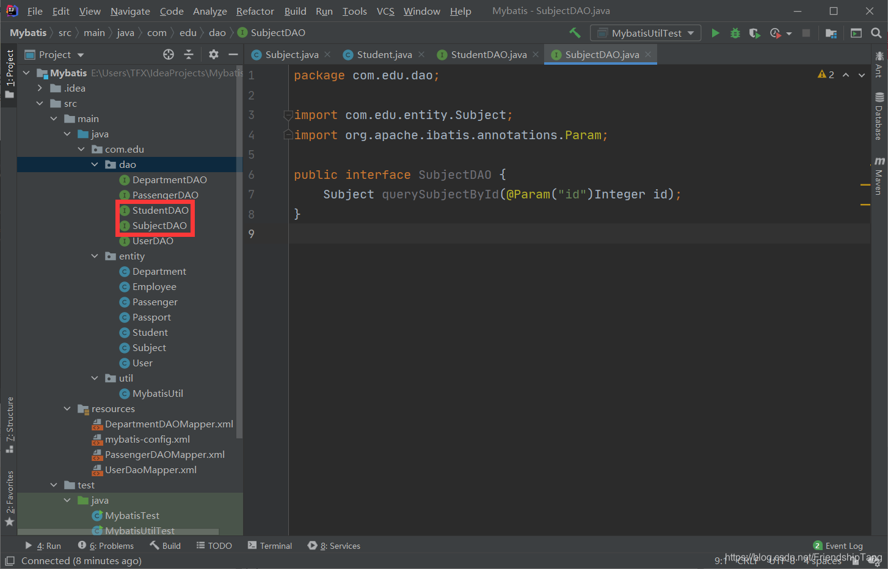Click the Profiler run icon
The image size is (888, 569).
[776, 33]
